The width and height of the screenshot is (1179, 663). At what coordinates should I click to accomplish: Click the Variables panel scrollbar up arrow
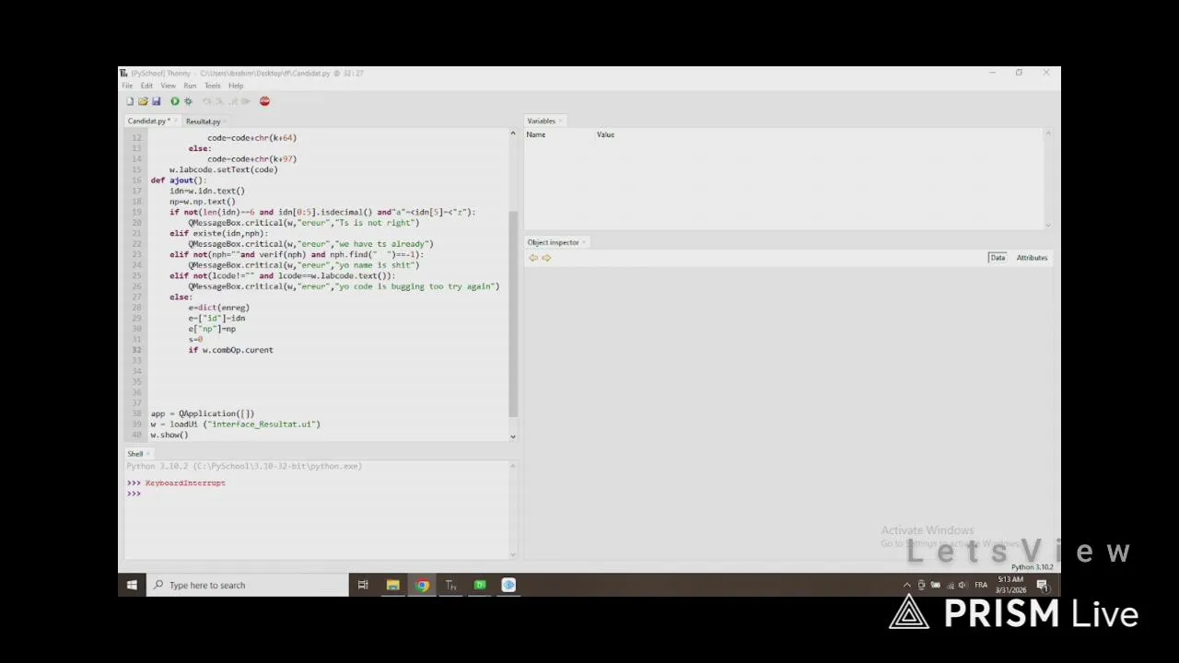1047,134
